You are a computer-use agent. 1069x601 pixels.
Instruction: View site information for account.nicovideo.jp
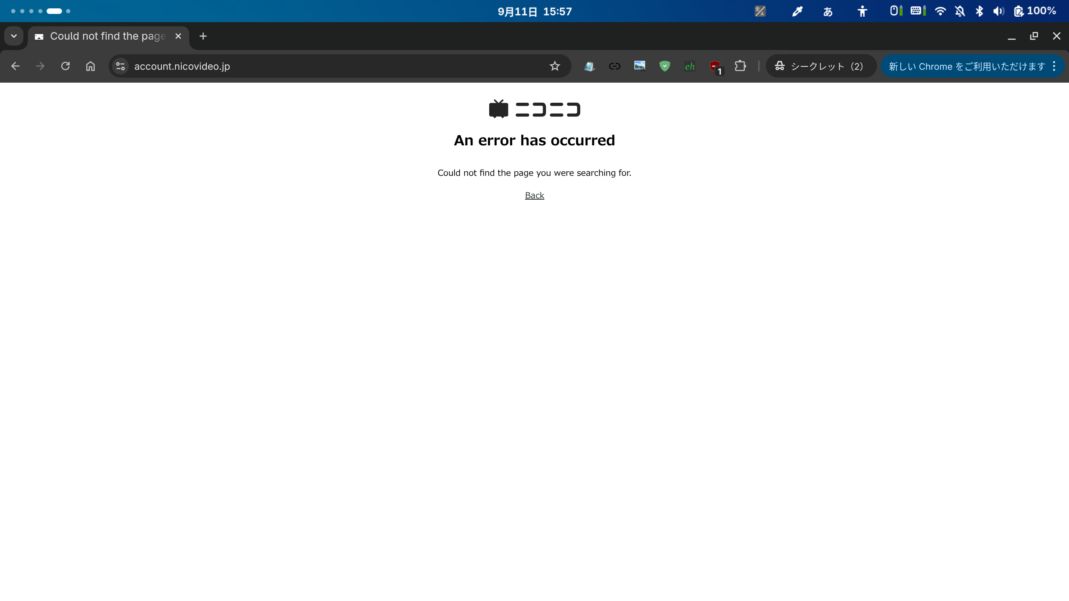[121, 66]
